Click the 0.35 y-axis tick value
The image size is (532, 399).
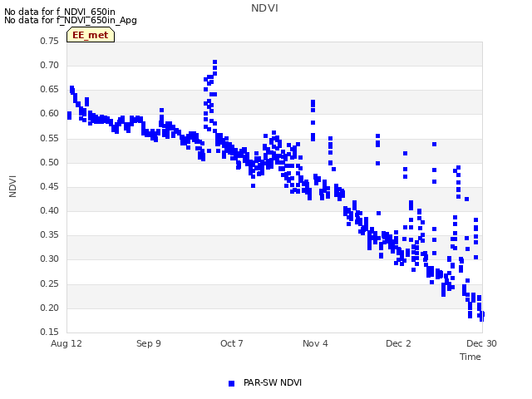pyautogui.click(x=50, y=234)
